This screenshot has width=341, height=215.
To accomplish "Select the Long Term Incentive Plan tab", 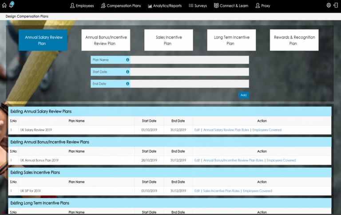I will (x=231, y=40).
